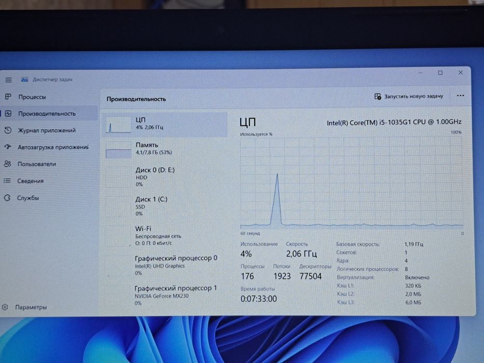Click the Пользователи users icon
The height and width of the screenshot is (363, 484).
tap(7, 164)
